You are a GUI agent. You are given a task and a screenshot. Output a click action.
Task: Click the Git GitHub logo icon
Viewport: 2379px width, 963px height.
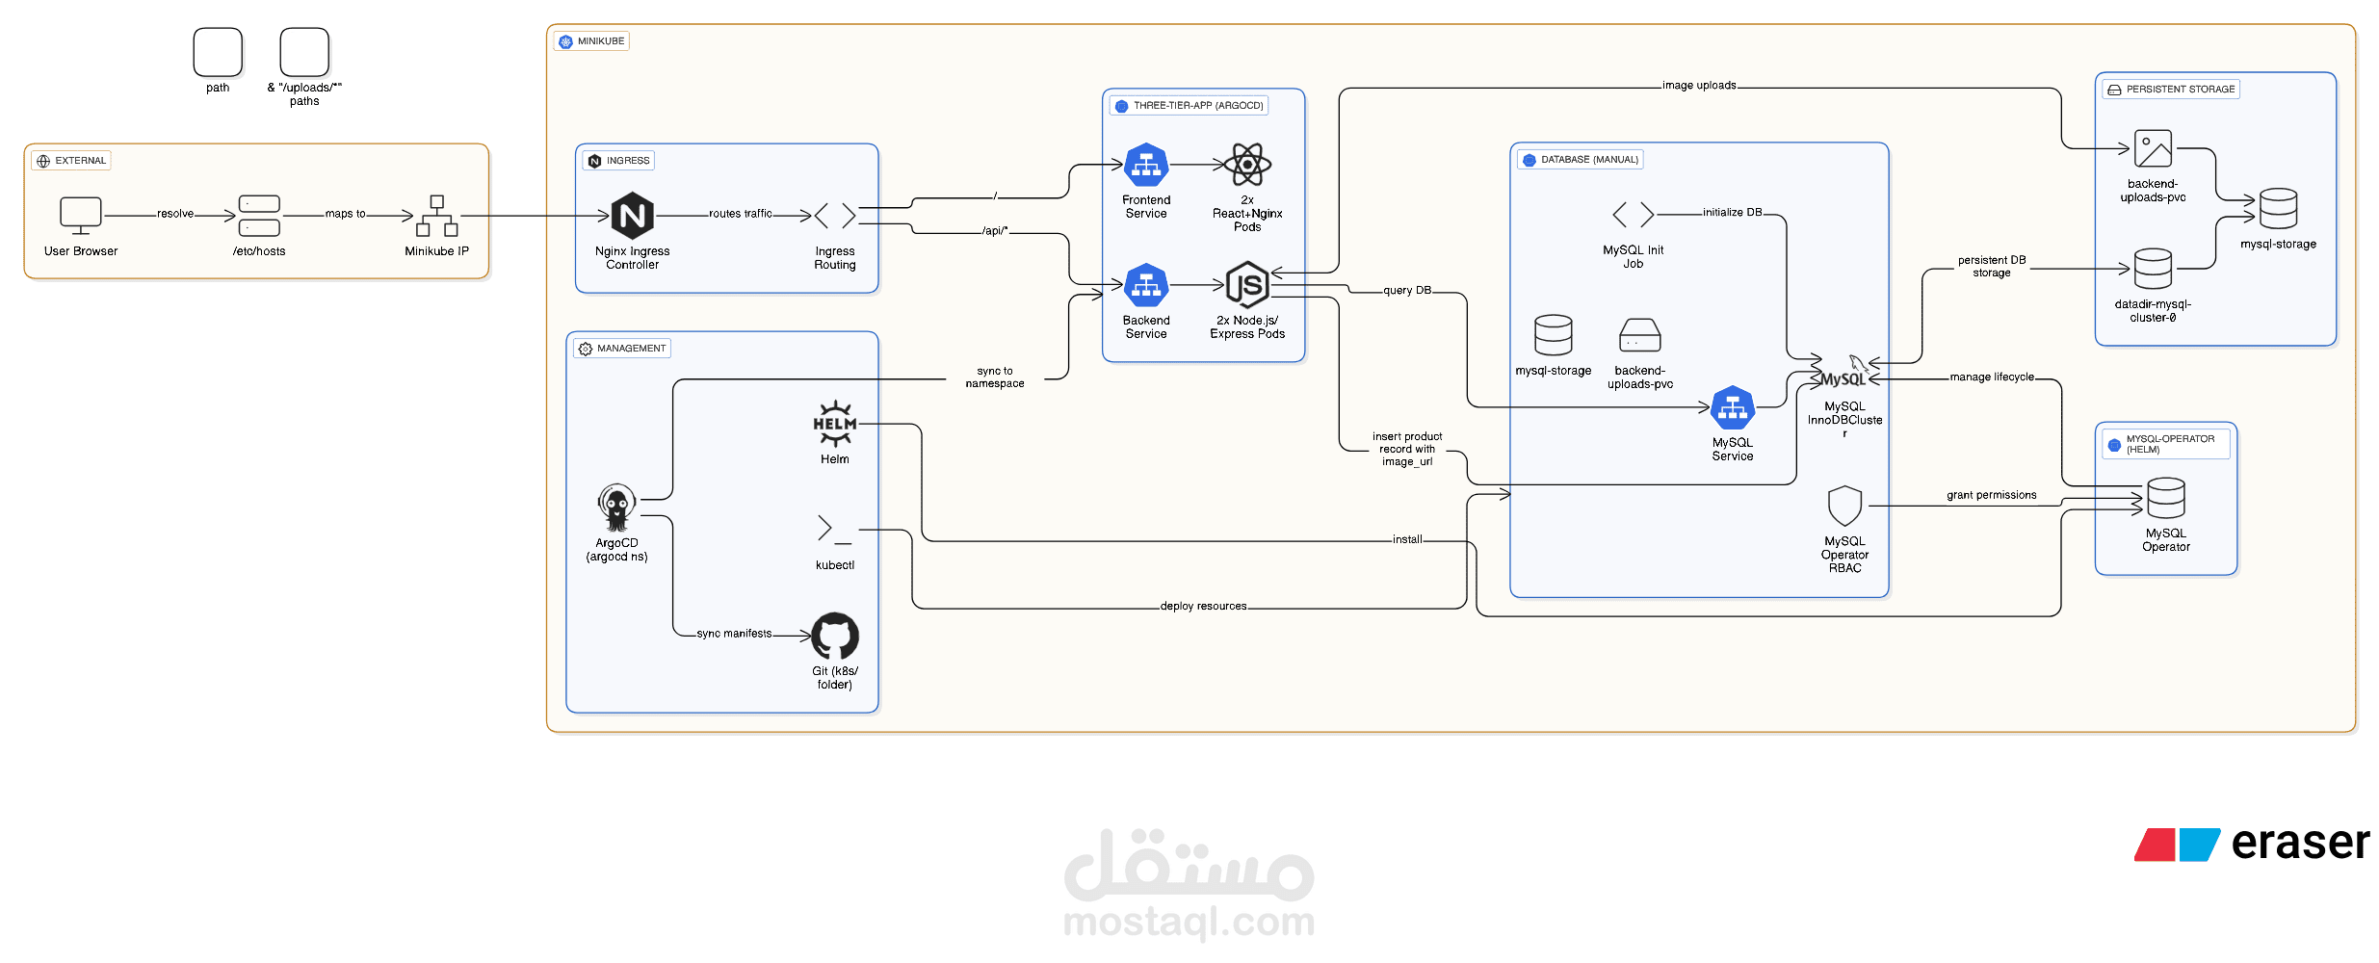click(x=835, y=636)
